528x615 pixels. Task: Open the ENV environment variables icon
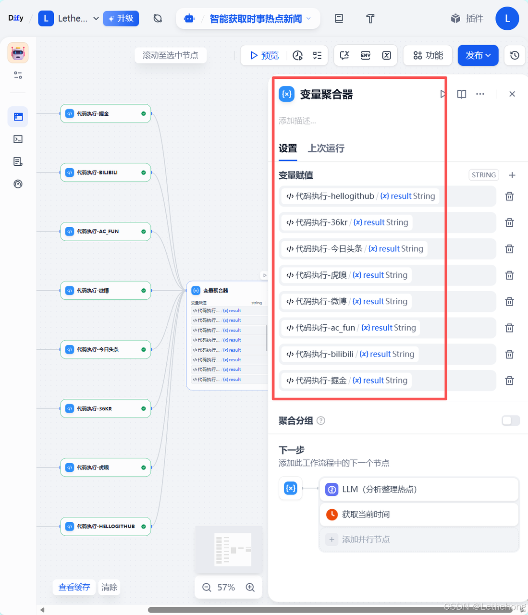tap(366, 55)
